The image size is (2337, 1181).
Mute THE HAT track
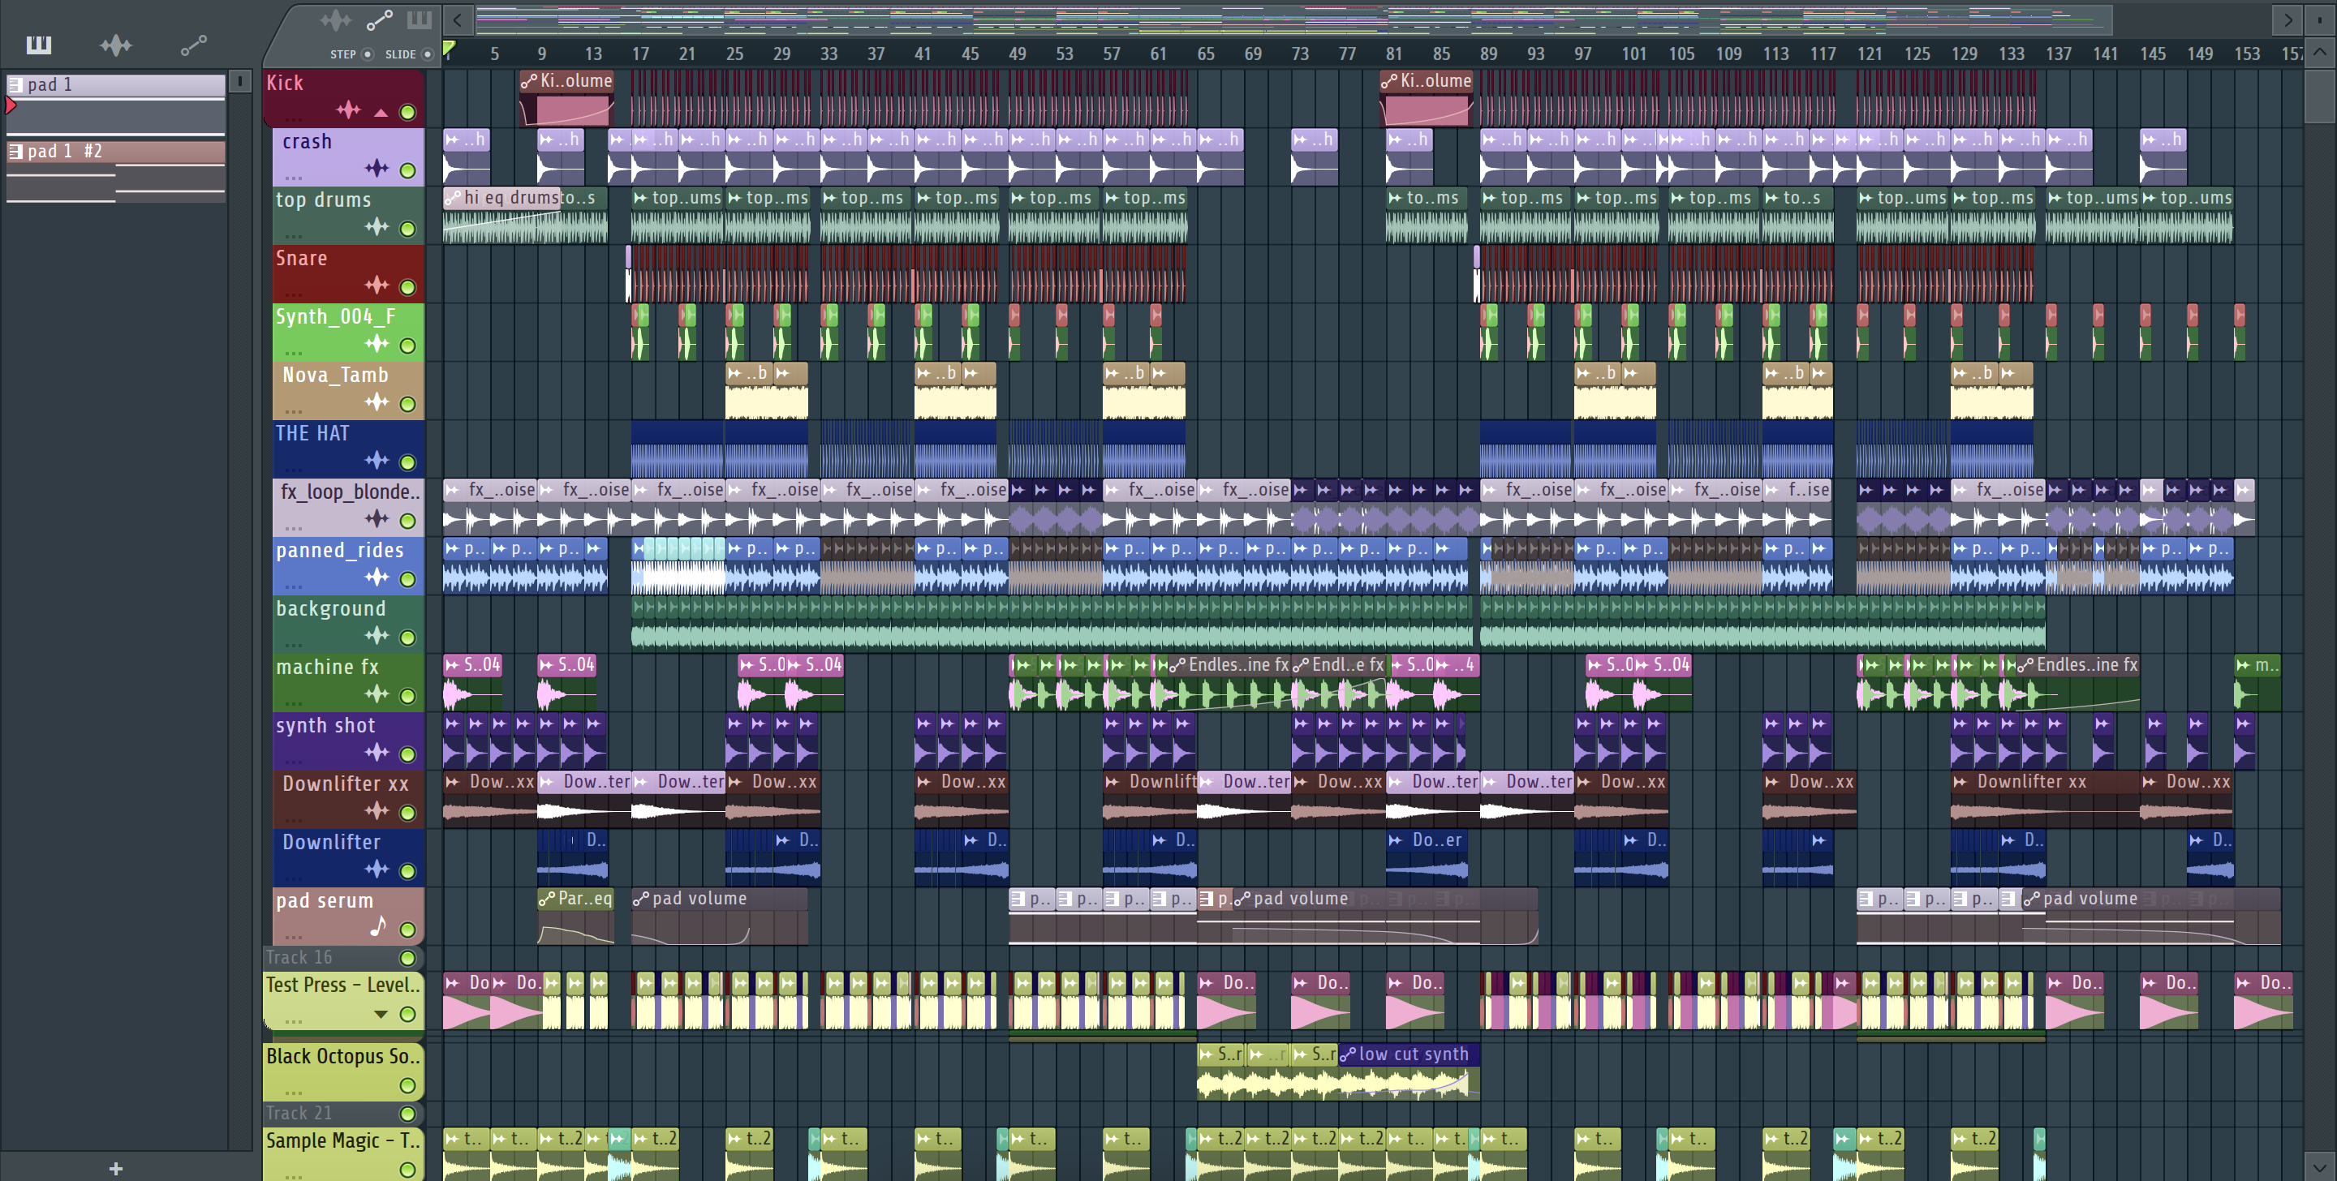click(408, 462)
